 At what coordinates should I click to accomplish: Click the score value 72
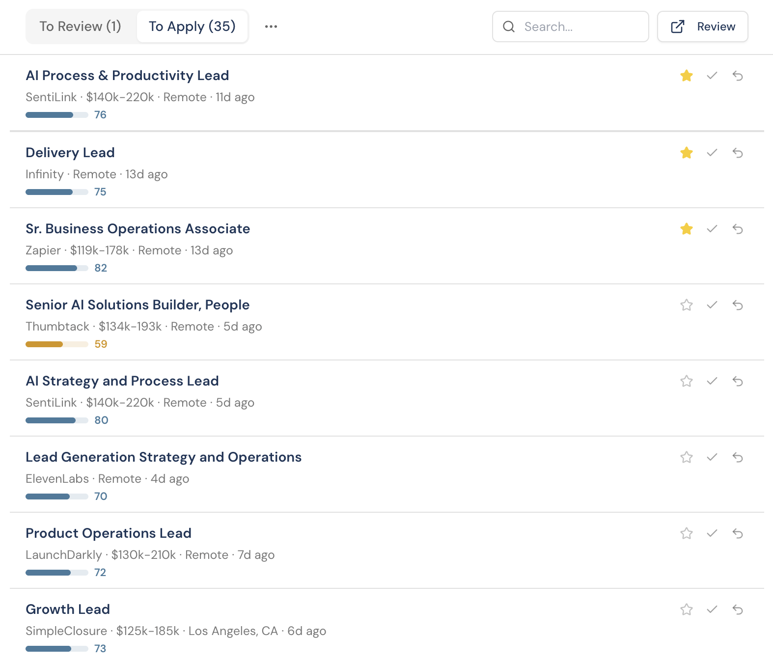pos(100,573)
